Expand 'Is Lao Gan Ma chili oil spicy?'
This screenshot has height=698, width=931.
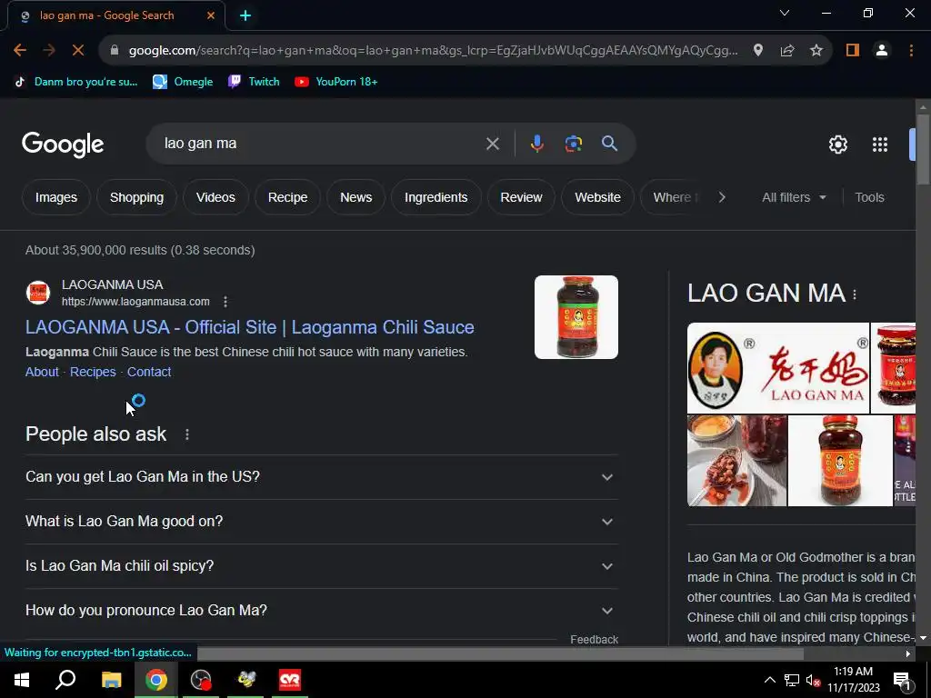(321, 566)
